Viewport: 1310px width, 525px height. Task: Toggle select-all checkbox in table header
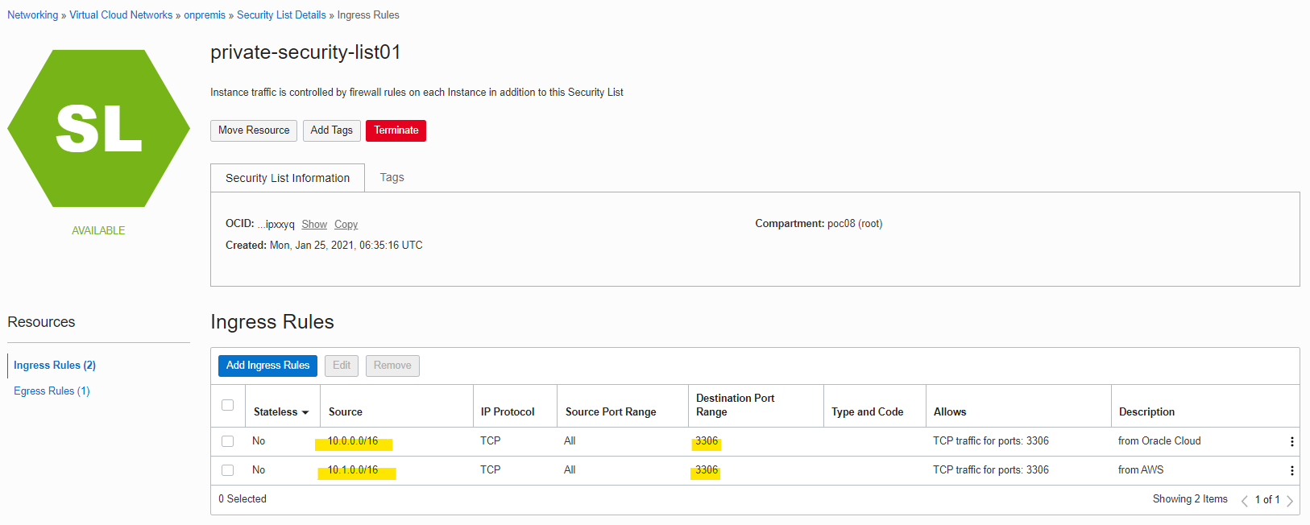[227, 405]
